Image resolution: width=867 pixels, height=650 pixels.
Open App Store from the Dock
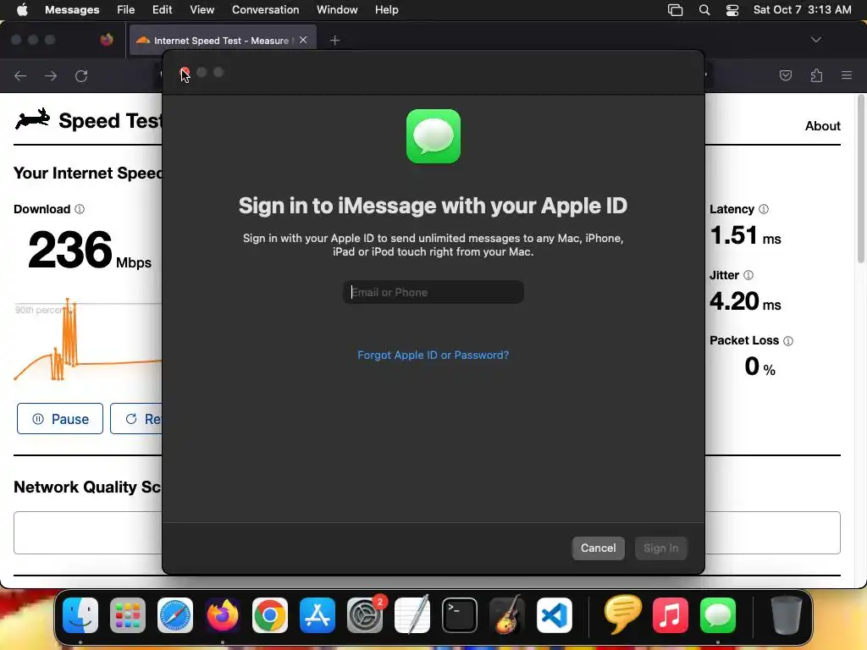318,615
